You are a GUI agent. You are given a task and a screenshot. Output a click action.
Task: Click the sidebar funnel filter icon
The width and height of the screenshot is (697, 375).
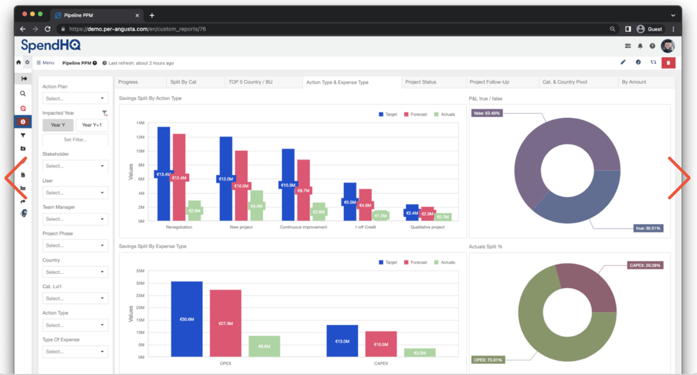[23, 135]
